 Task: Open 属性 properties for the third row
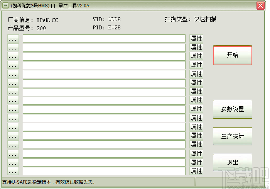196,56
